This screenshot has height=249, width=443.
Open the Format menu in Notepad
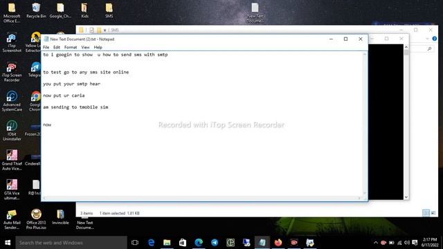click(x=71, y=48)
